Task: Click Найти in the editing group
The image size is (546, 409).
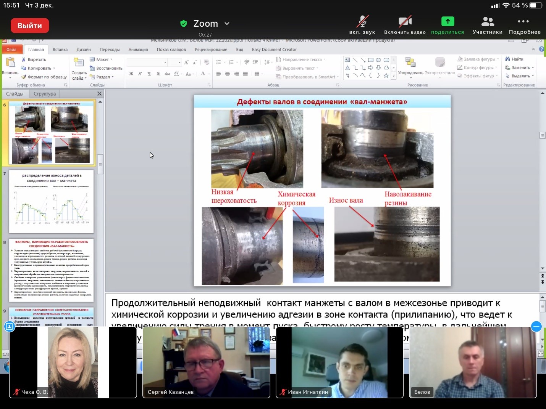Action: click(x=514, y=59)
